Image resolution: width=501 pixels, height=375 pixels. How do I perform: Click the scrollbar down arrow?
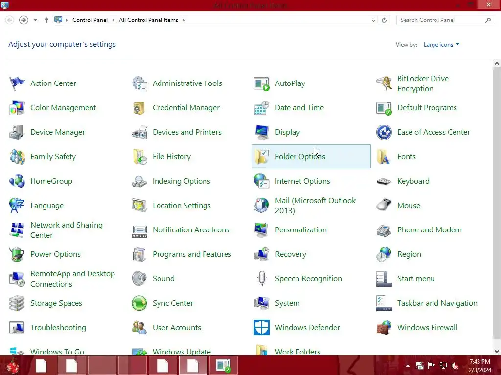click(497, 352)
